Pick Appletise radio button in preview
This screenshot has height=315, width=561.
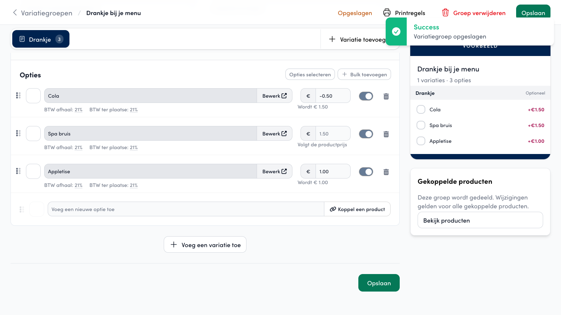[421, 141]
